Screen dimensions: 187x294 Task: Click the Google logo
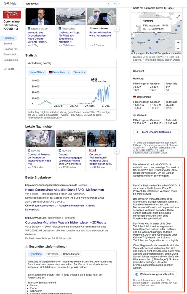(x=10, y=4)
